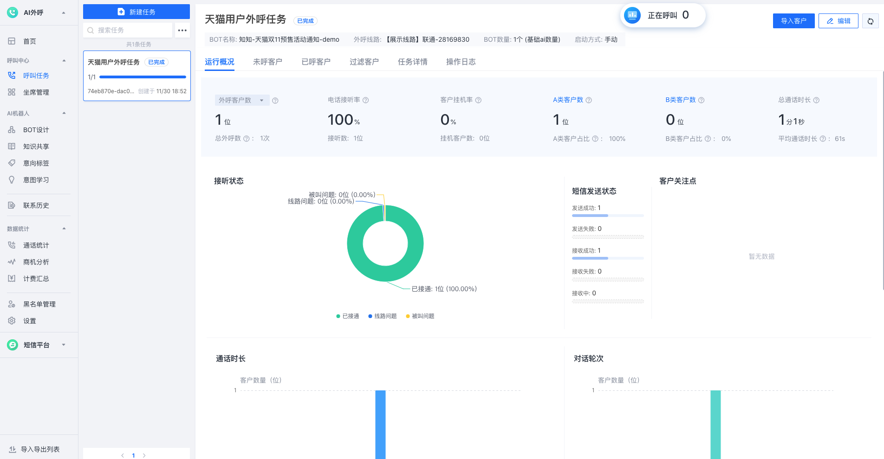Image resolution: width=884 pixels, height=459 pixels.
Task: Click help icon next to A类客户数
Action: click(589, 100)
